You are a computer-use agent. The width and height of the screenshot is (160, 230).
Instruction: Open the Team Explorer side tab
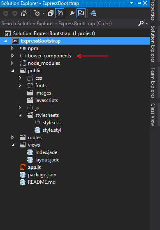pos(153,83)
